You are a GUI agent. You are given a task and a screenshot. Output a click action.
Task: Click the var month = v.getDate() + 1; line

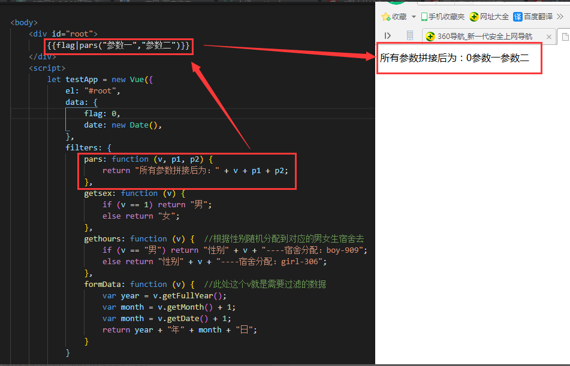click(167, 319)
